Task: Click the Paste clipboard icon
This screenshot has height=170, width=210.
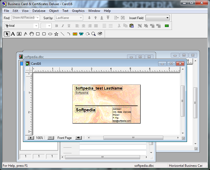Action: pyautogui.click(x=131, y=26)
